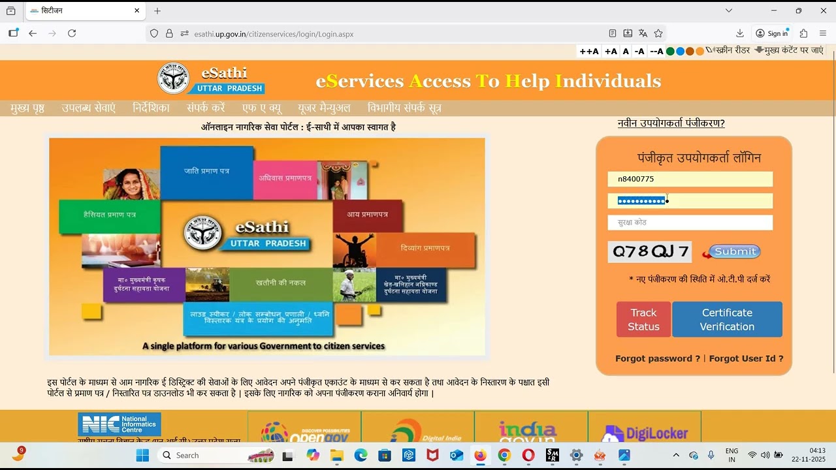This screenshot has height=470, width=836.
Task: Click the padlock site security icon
Action: 169,33
